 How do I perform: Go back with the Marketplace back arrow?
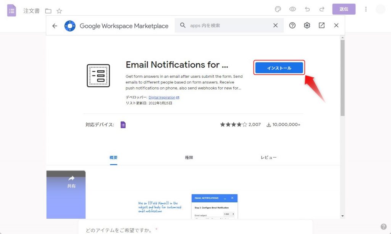point(55,26)
